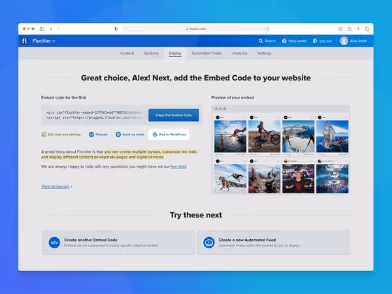Toggle the browser sidebar icon
The image size is (392, 294).
[x=42, y=29]
